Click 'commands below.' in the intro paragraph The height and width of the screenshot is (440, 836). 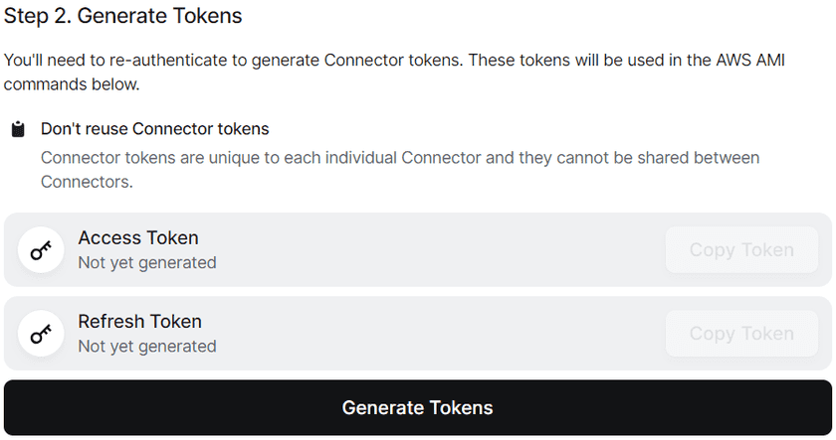73,84
